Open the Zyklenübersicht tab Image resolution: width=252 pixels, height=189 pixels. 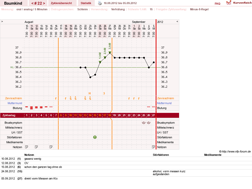tap(61, 3)
